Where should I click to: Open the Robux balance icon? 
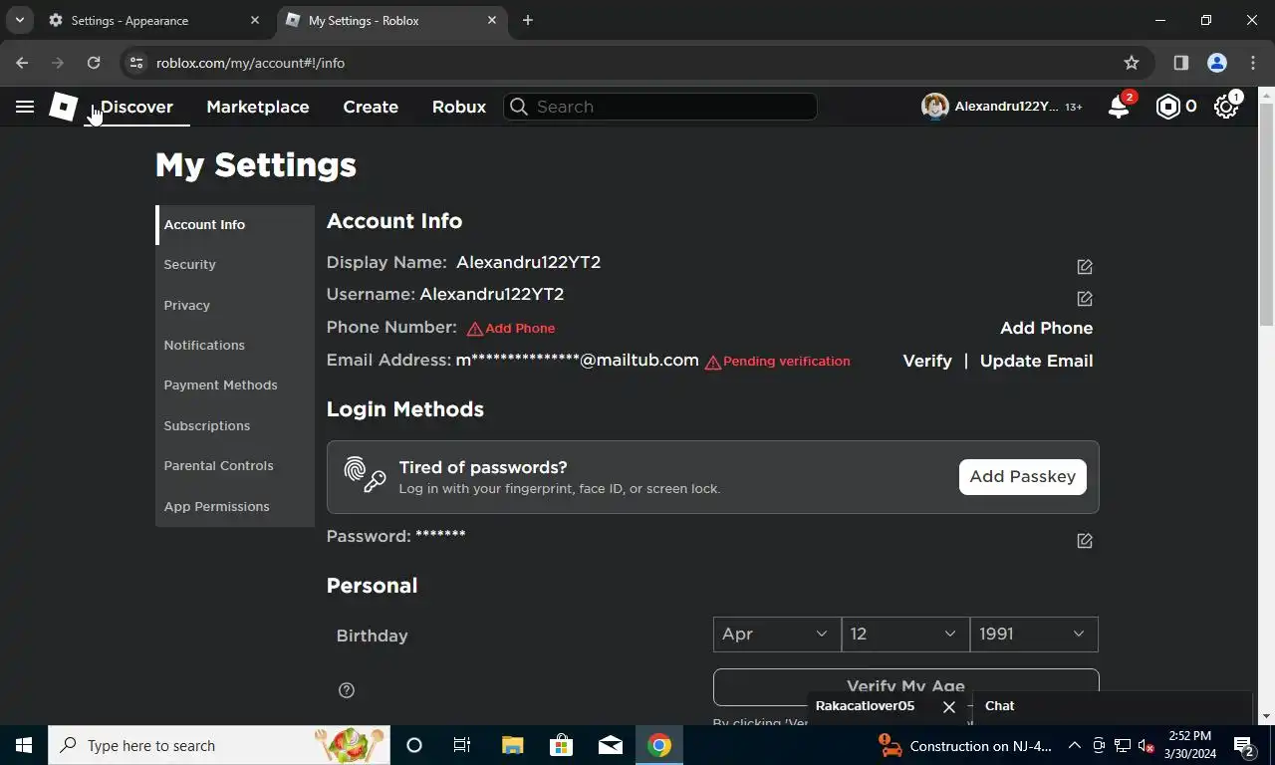click(x=1167, y=107)
